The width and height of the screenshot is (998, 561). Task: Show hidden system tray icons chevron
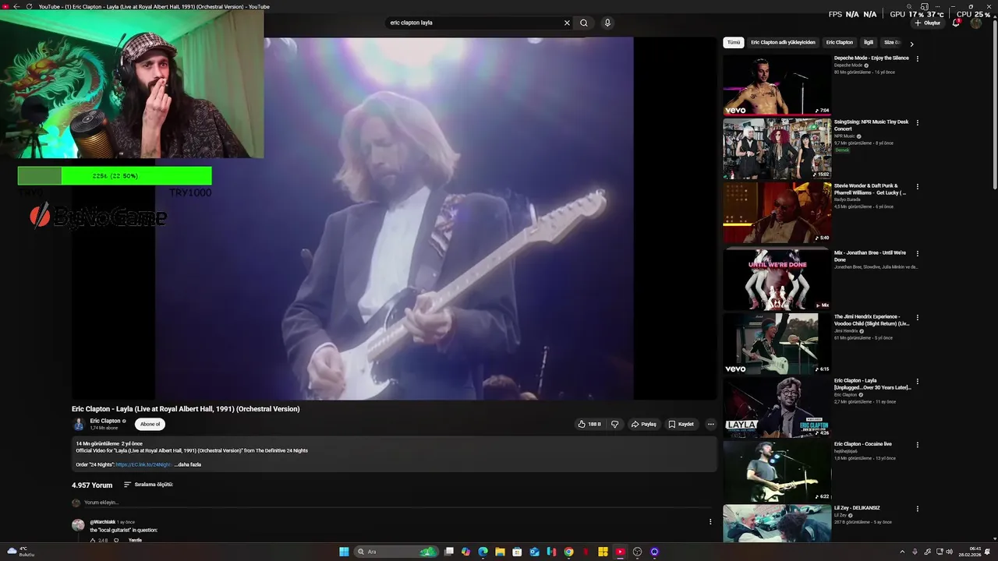902,552
